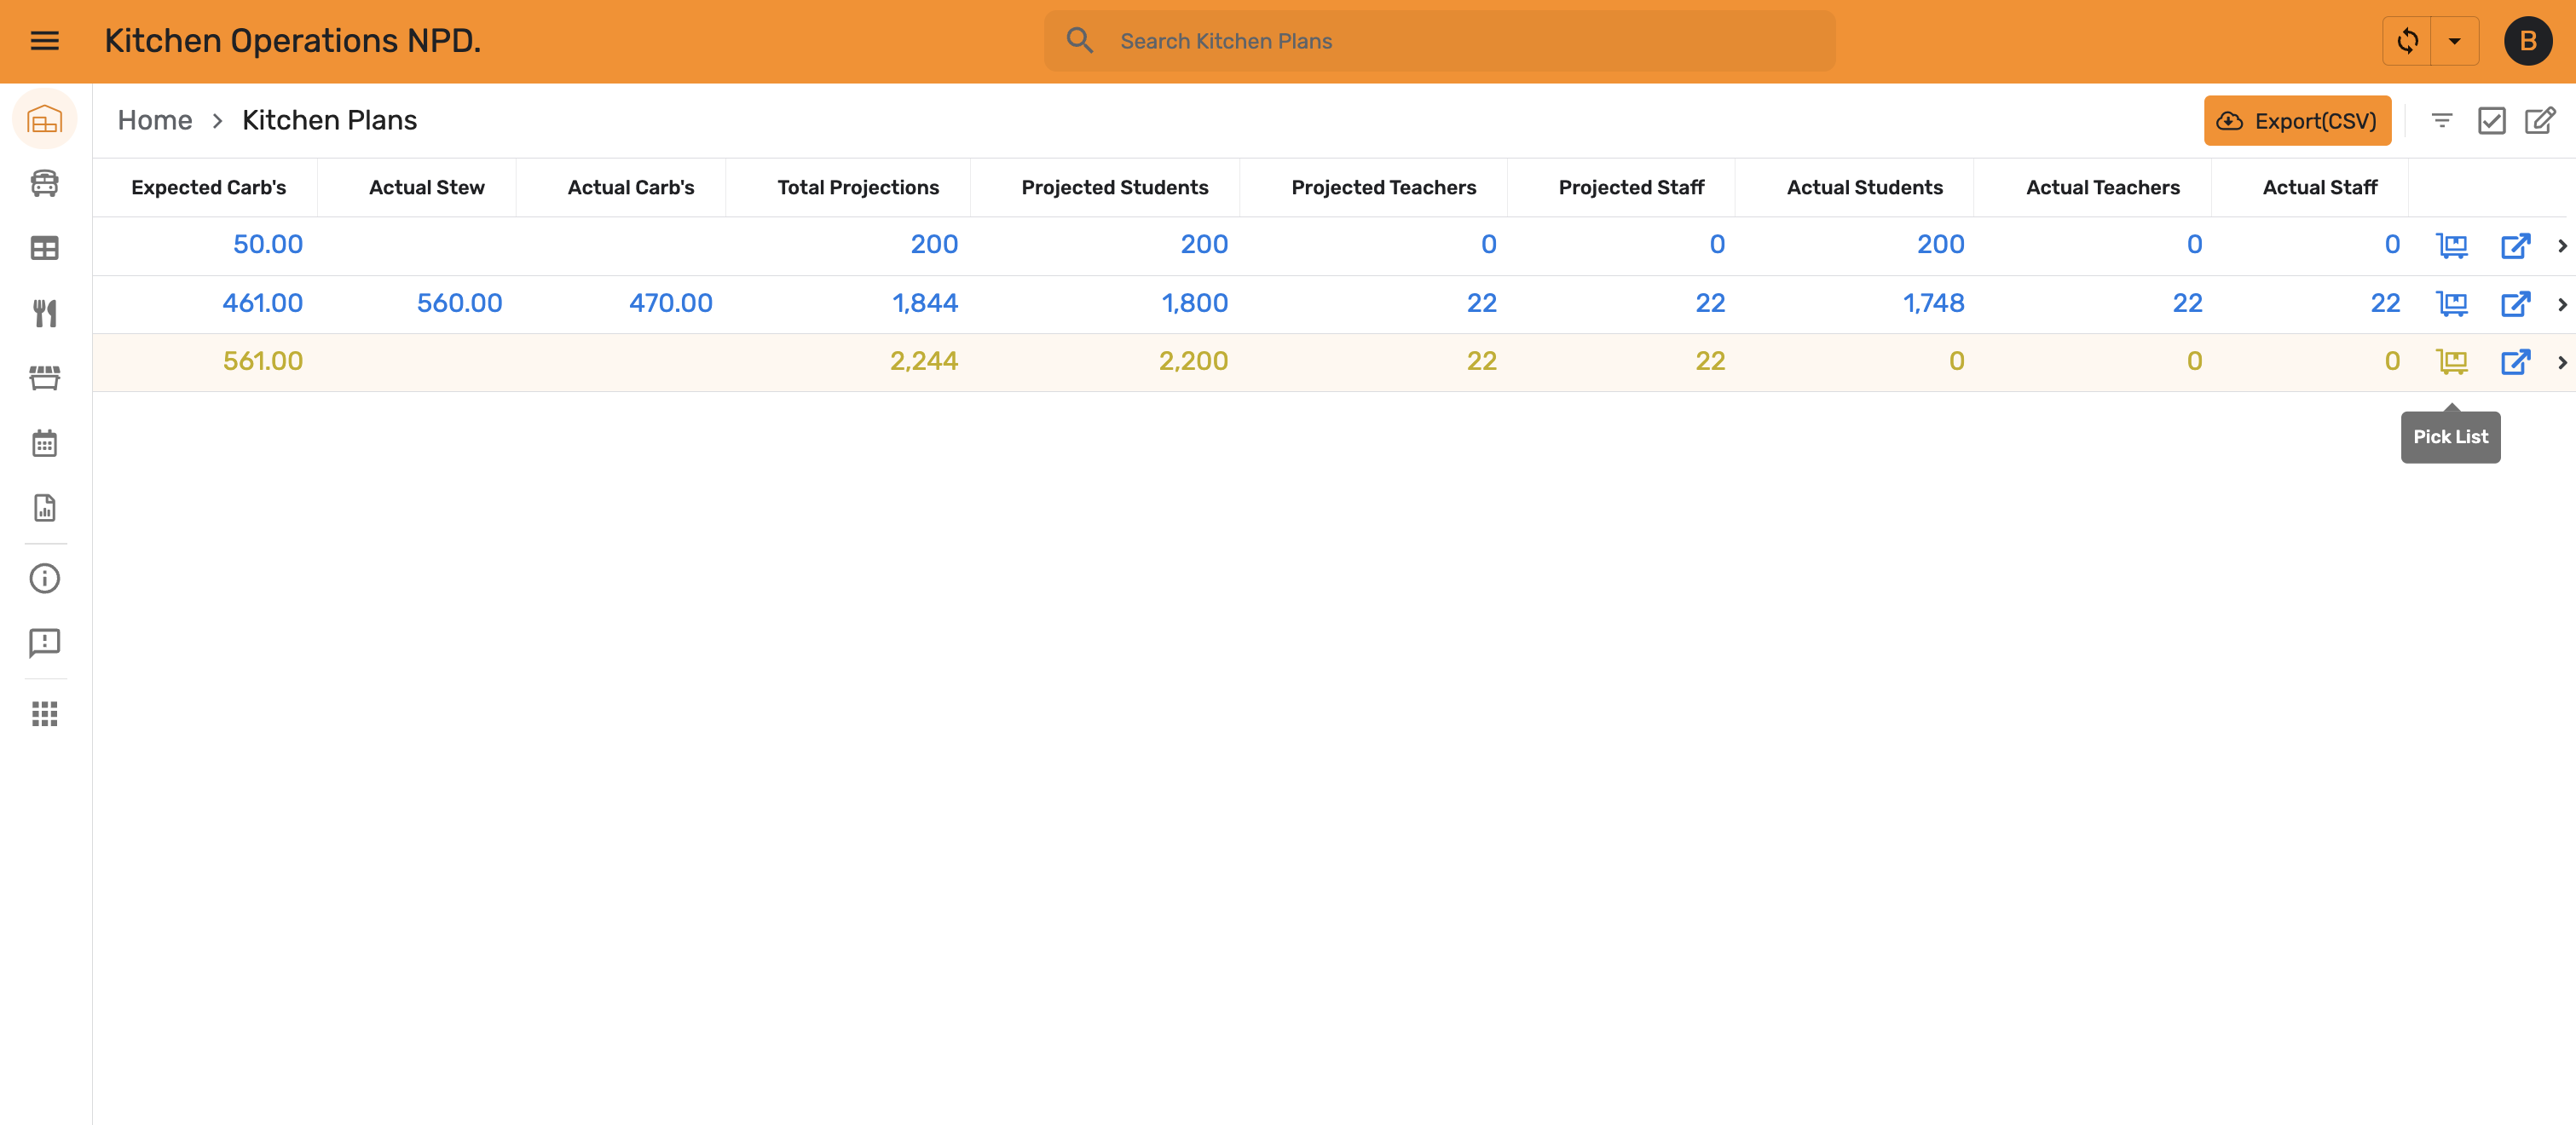
Task: Expand the 461.00 row chevron
Action: click(x=2562, y=303)
